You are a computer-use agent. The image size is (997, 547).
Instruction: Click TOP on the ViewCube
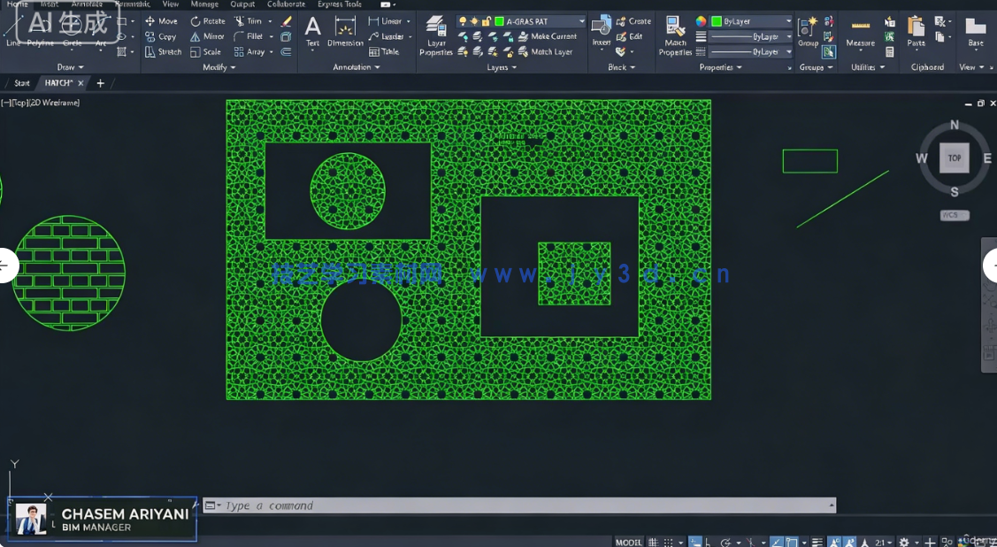(954, 158)
